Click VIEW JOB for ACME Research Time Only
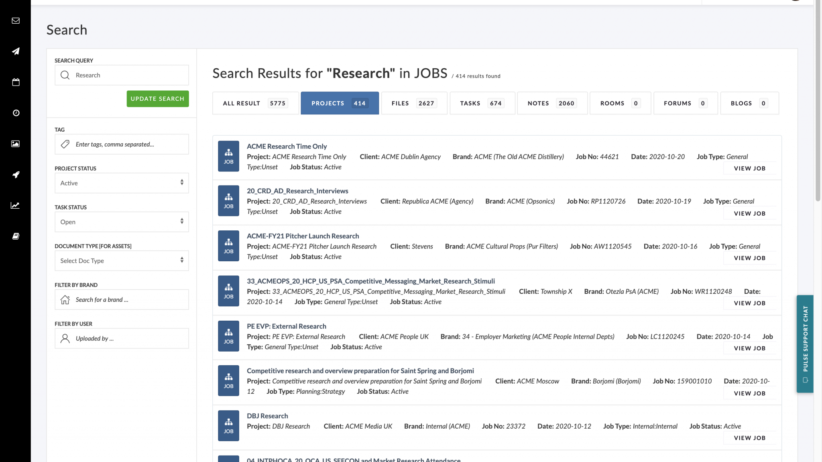Image resolution: width=822 pixels, height=462 pixels. pyautogui.click(x=750, y=168)
